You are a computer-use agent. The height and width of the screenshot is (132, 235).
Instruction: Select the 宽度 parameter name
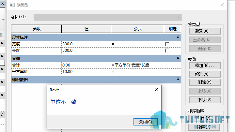pos(37,44)
